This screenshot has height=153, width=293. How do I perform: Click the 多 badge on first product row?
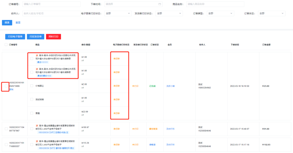37,55
